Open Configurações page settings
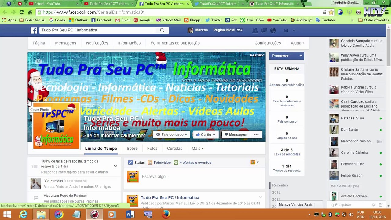Image resolution: width=391 pixels, height=220 pixels. coord(268,43)
